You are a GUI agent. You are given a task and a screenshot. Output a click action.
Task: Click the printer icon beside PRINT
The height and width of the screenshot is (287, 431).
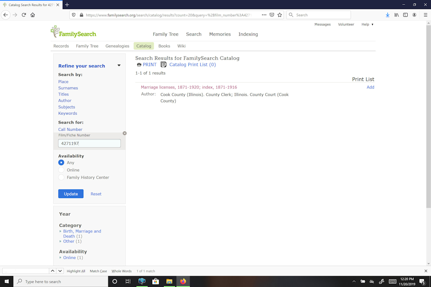139,65
